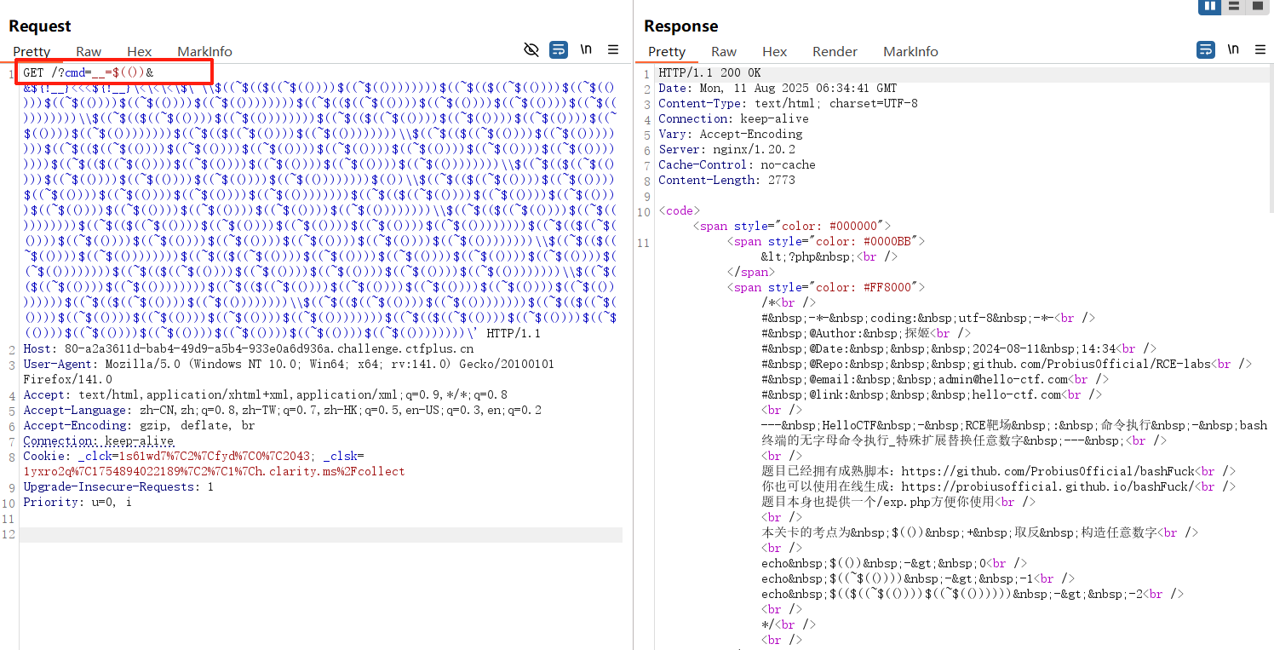Click the 'echo $(()) -> 0' line
This screenshot has width=1274, height=650.
tap(894, 564)
